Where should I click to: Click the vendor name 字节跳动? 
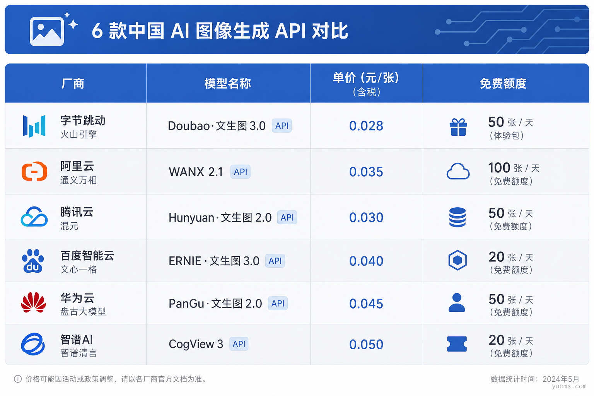click(83, 121)
